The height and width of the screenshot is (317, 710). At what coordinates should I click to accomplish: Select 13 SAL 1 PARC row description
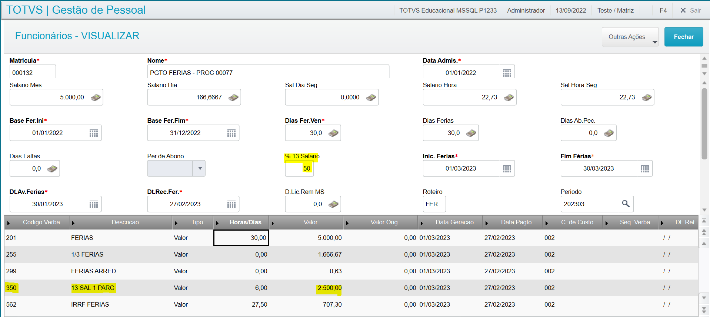pyautogui.click(x=93, y=288)
